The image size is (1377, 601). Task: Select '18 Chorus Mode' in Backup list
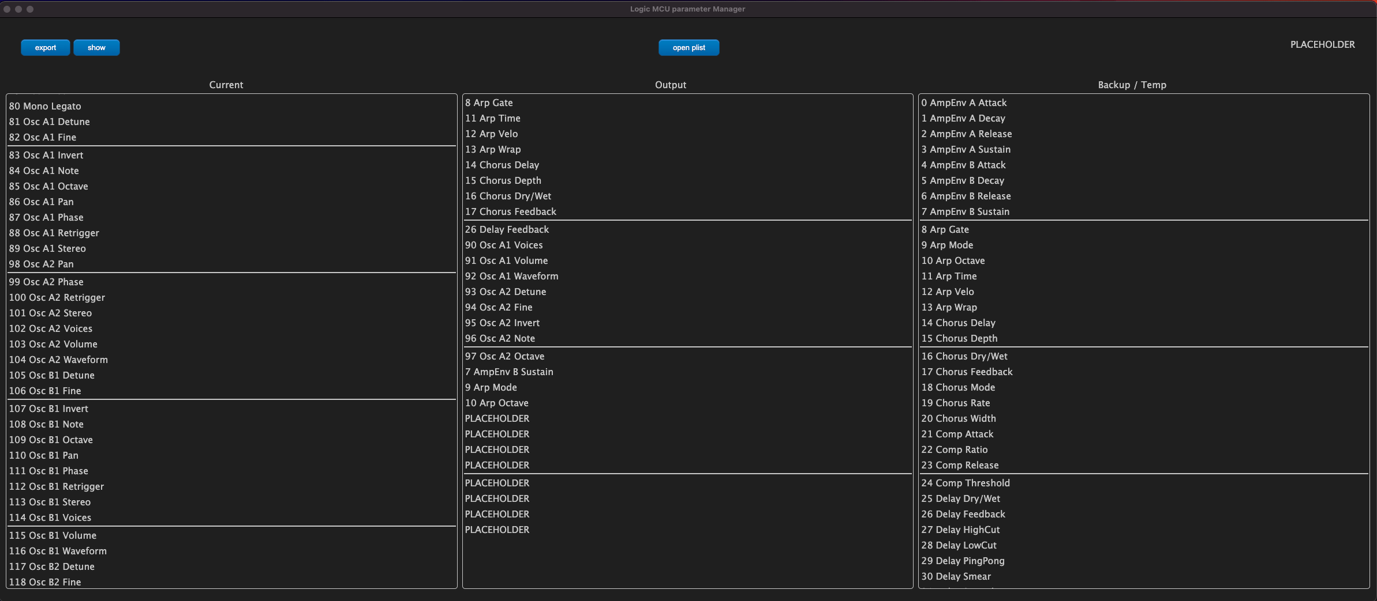tap(1144, 387)
